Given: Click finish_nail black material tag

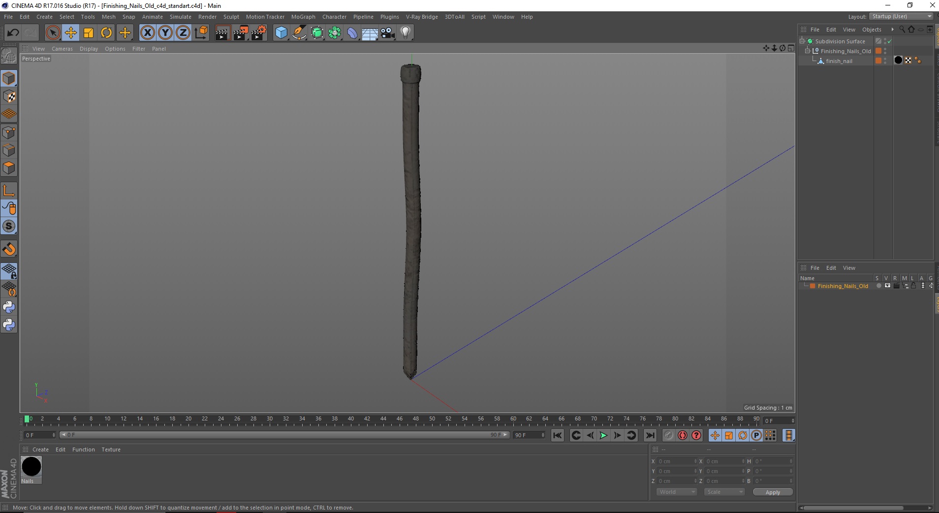Looking at the screenshot, I should tap(898, 60).
